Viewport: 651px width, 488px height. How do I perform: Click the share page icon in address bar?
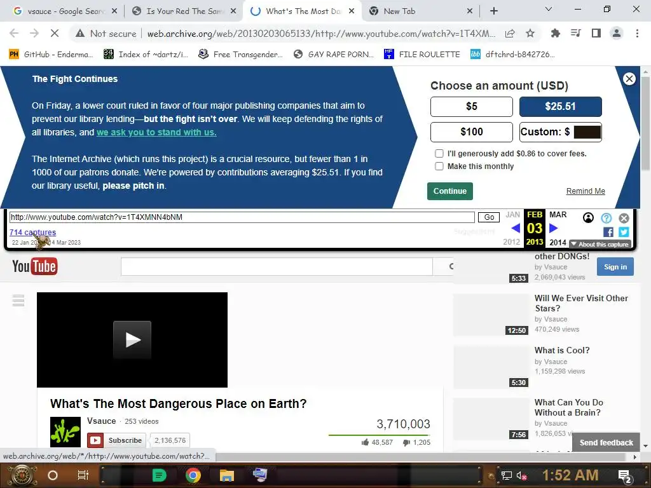coord(510,33)
